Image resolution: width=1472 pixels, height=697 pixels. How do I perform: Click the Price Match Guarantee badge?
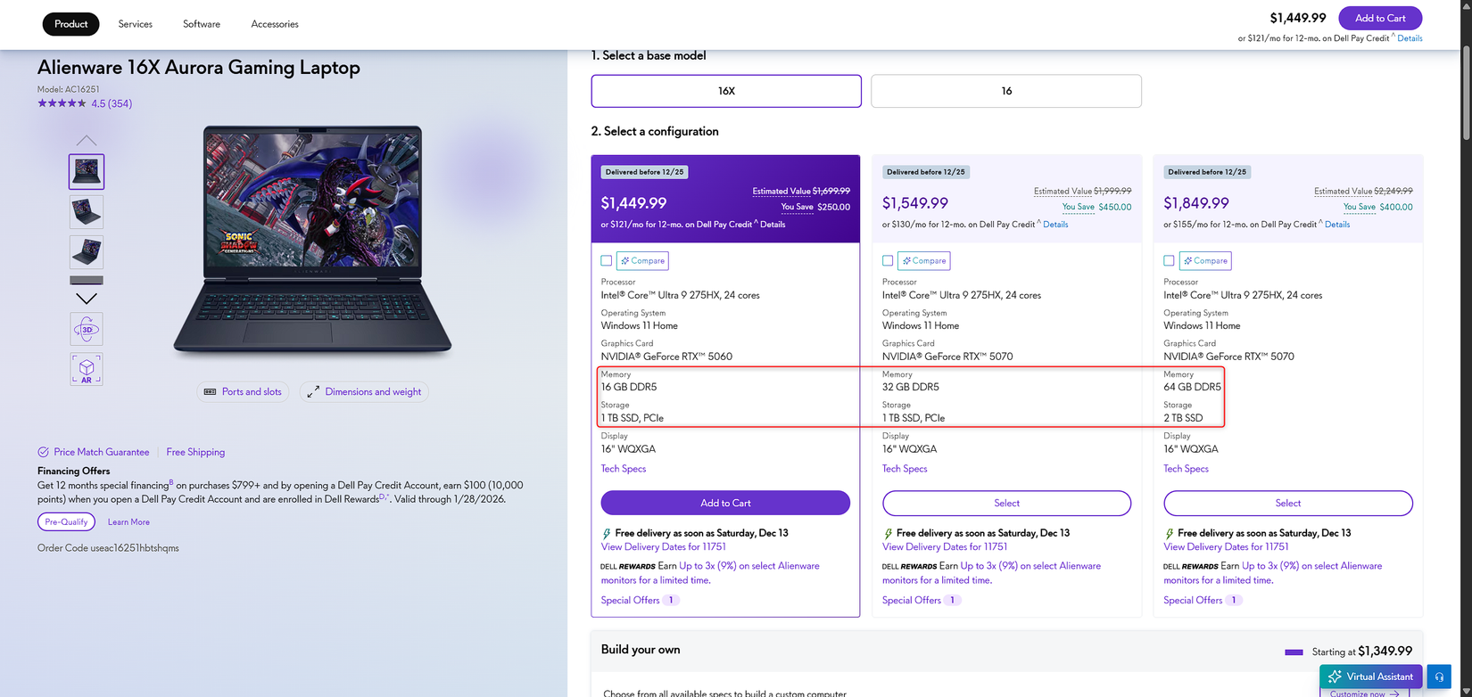(93, 452)
